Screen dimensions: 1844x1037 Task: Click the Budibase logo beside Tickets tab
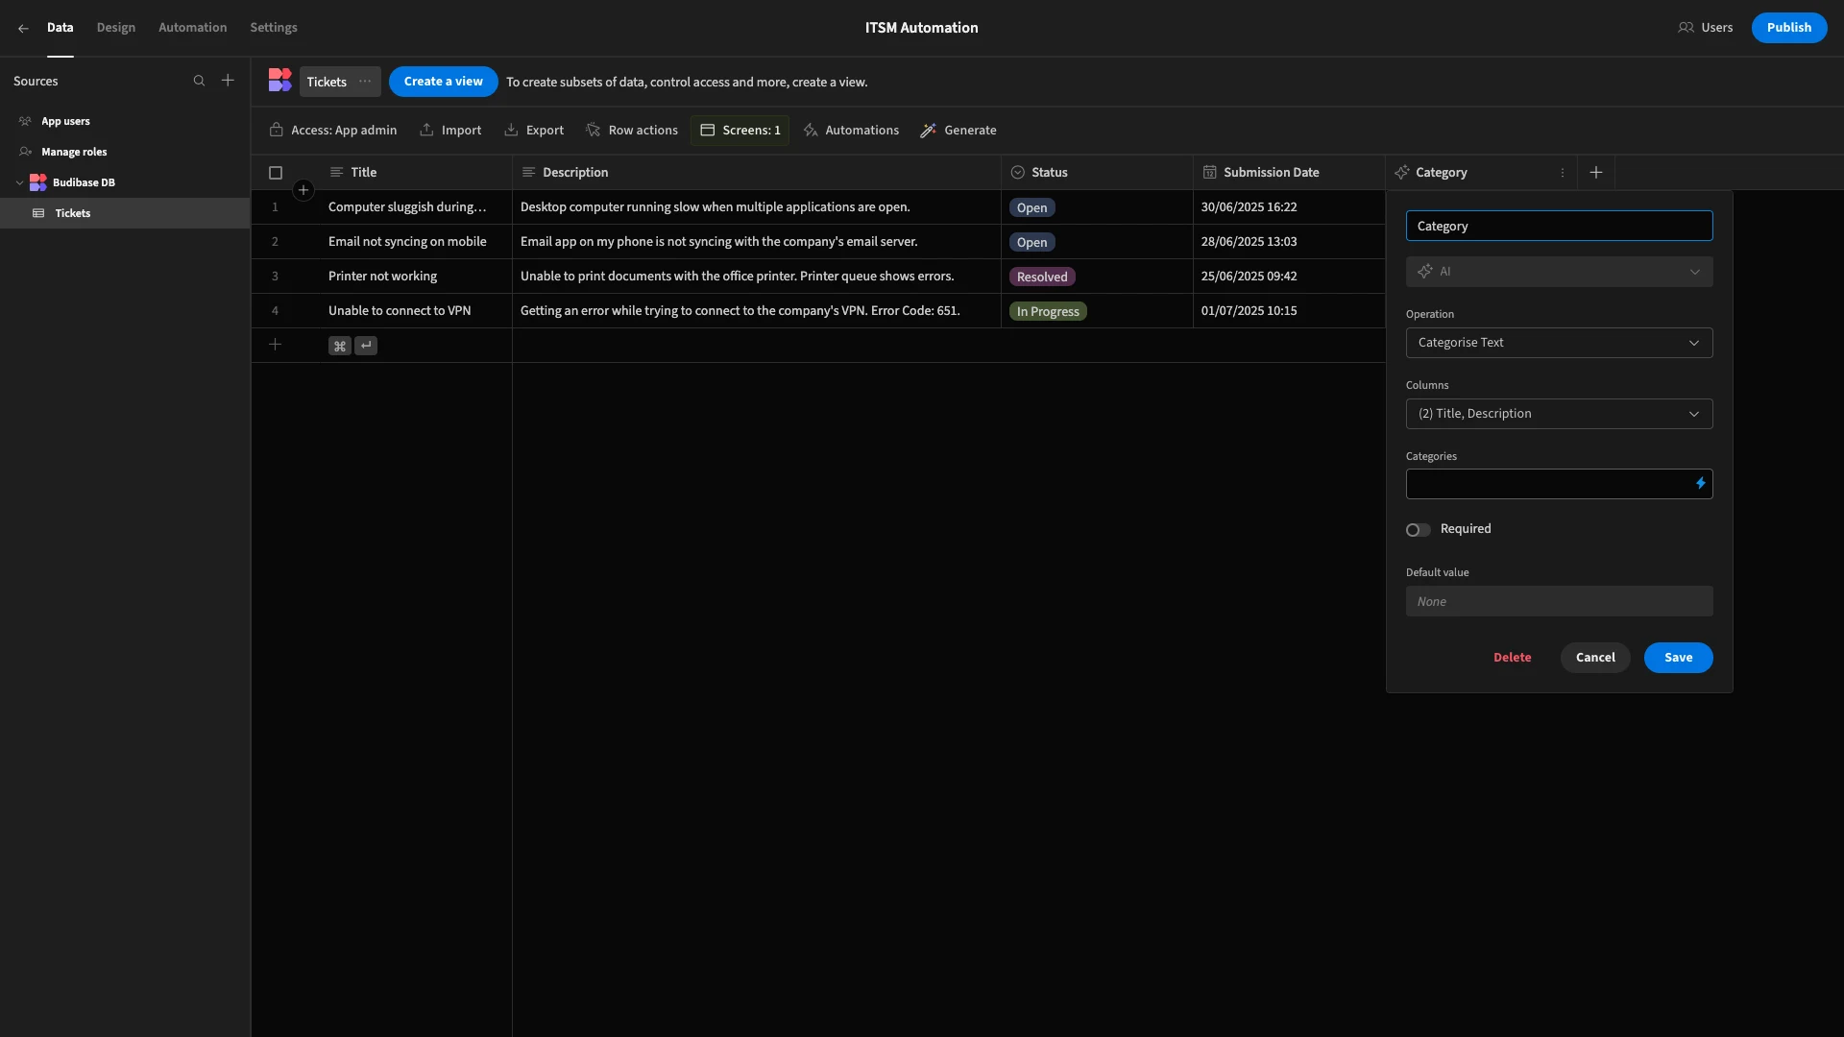pyautogui.click(x=279, y=81)
